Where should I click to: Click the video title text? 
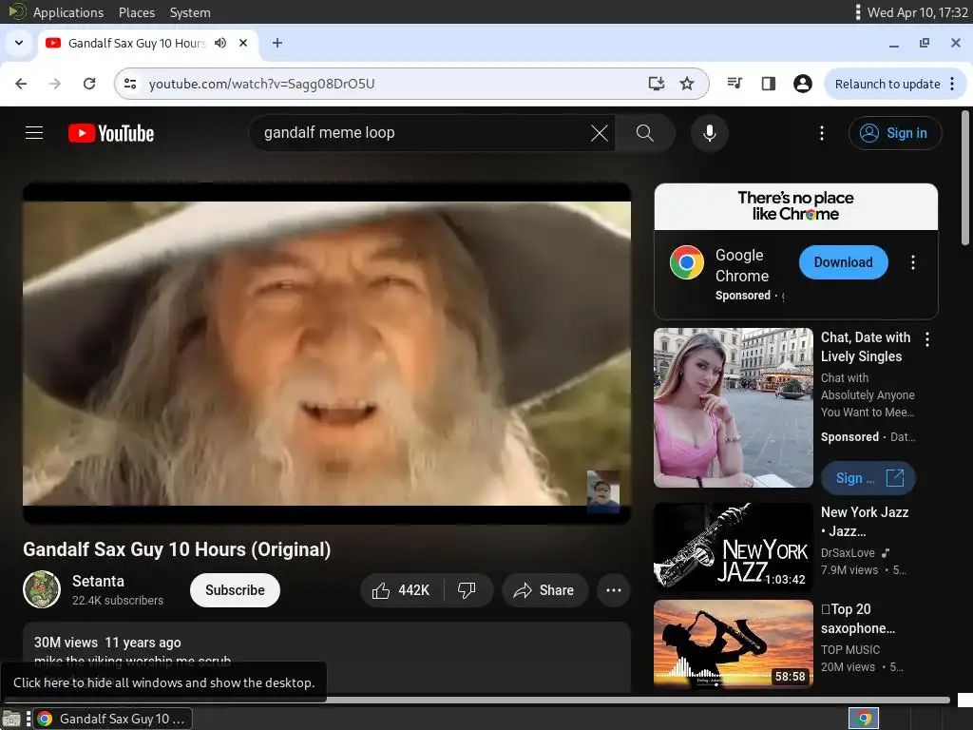[177, 549]
